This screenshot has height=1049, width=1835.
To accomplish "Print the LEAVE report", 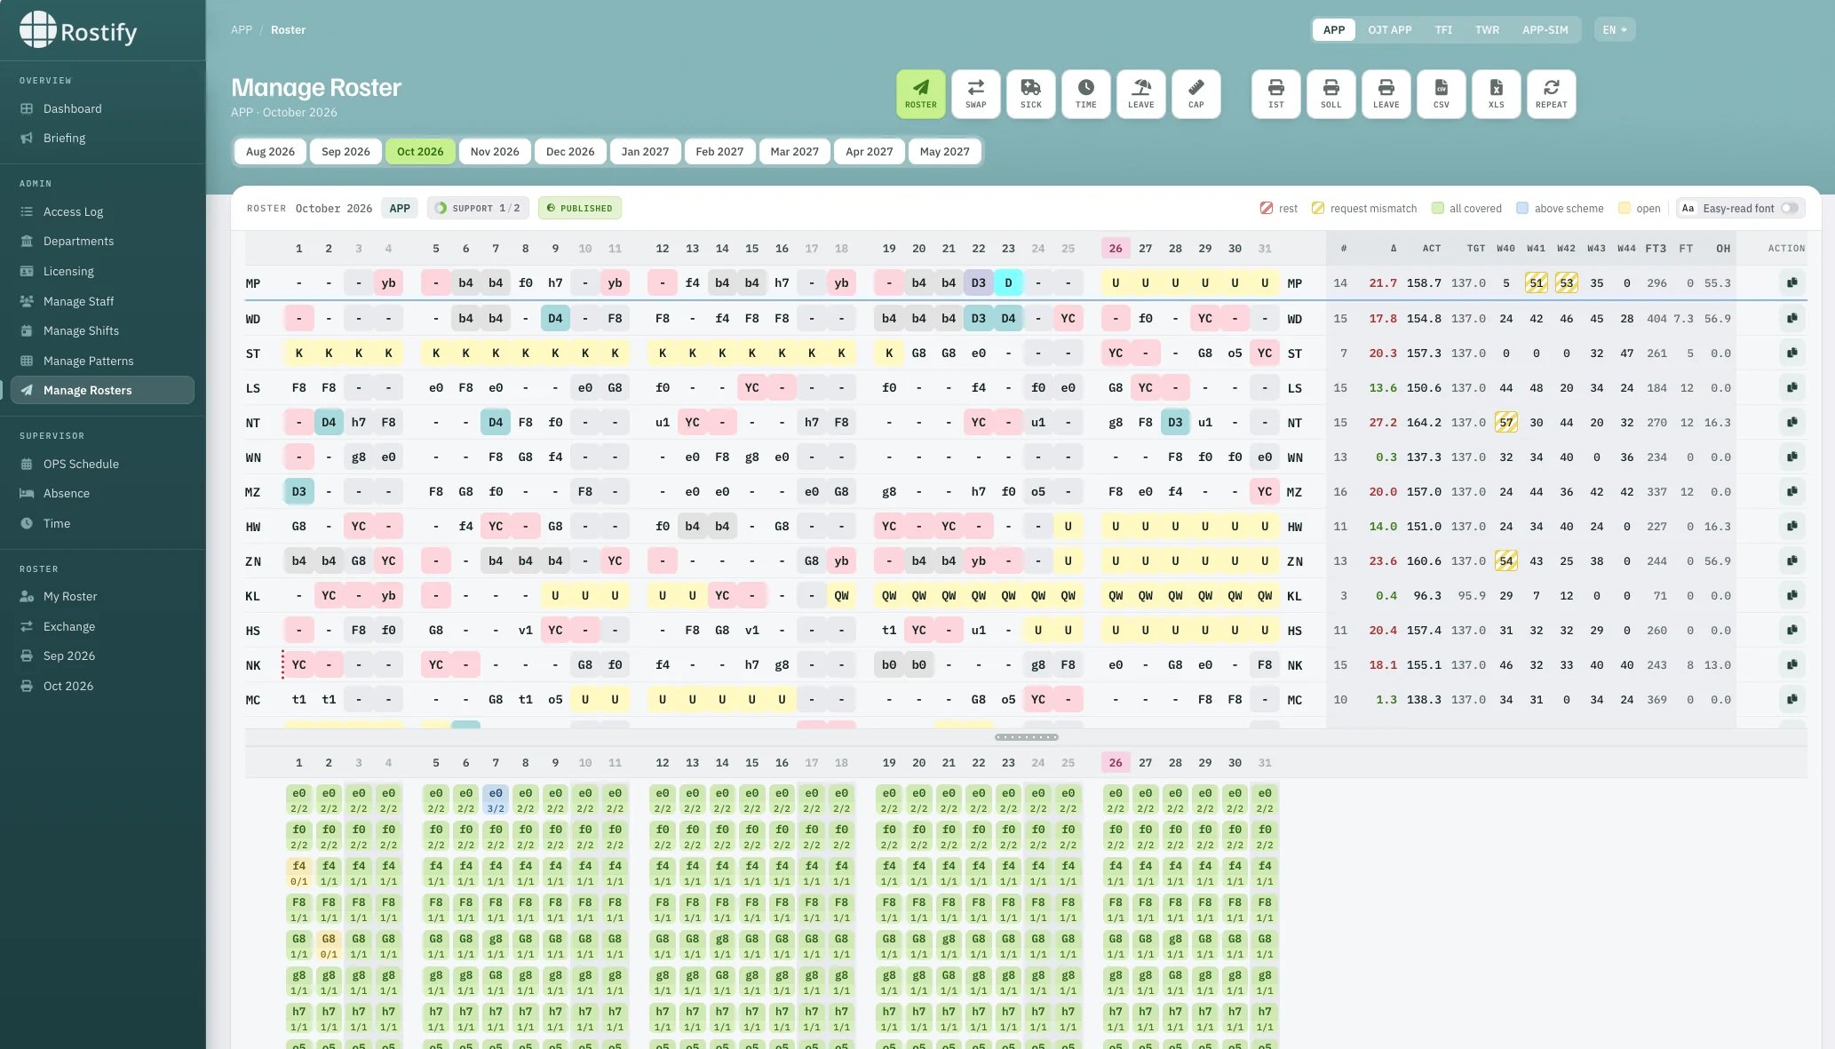I will pyautogui.click(x=1386, y=94).
